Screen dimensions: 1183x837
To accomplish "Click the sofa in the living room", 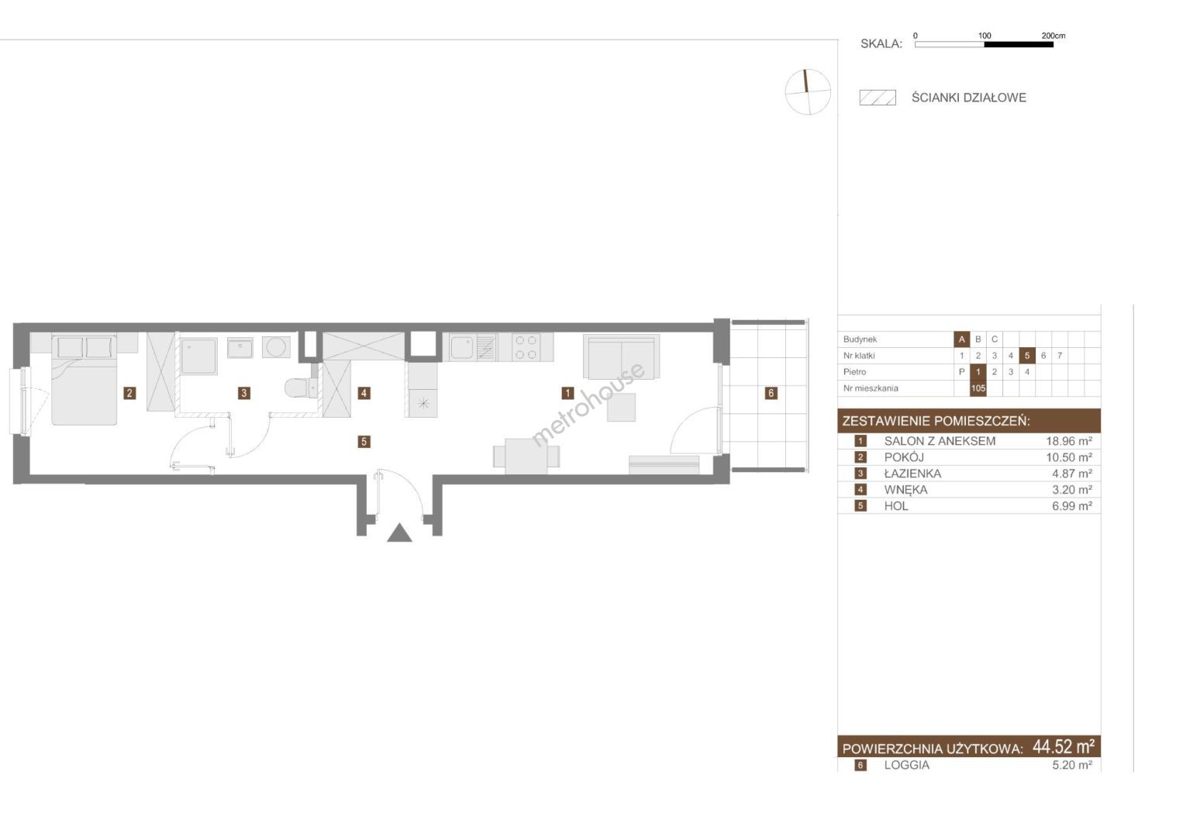I will pyautogui.click(x=621, y=357).
